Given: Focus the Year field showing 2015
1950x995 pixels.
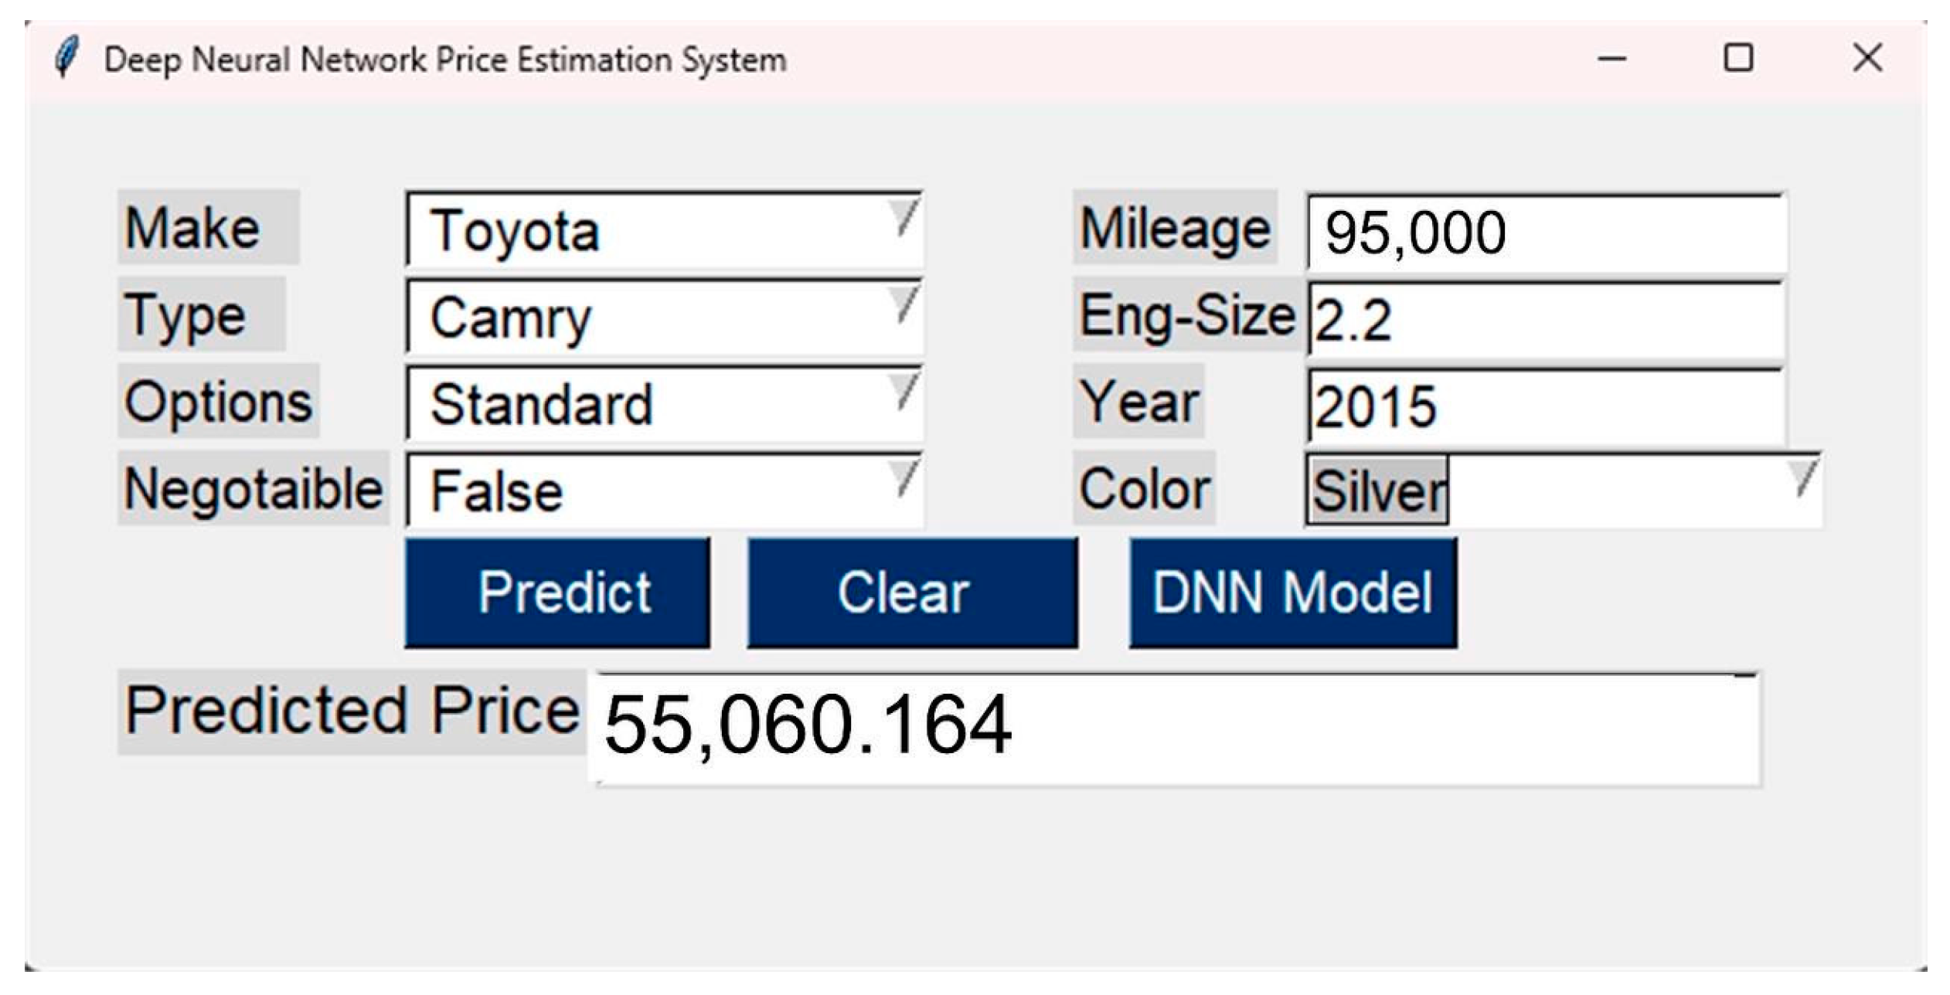Looking at the screenshot, I should click(x=1546, y=406).
